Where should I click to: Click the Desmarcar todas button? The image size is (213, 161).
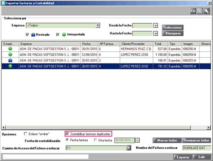point(197,140)
